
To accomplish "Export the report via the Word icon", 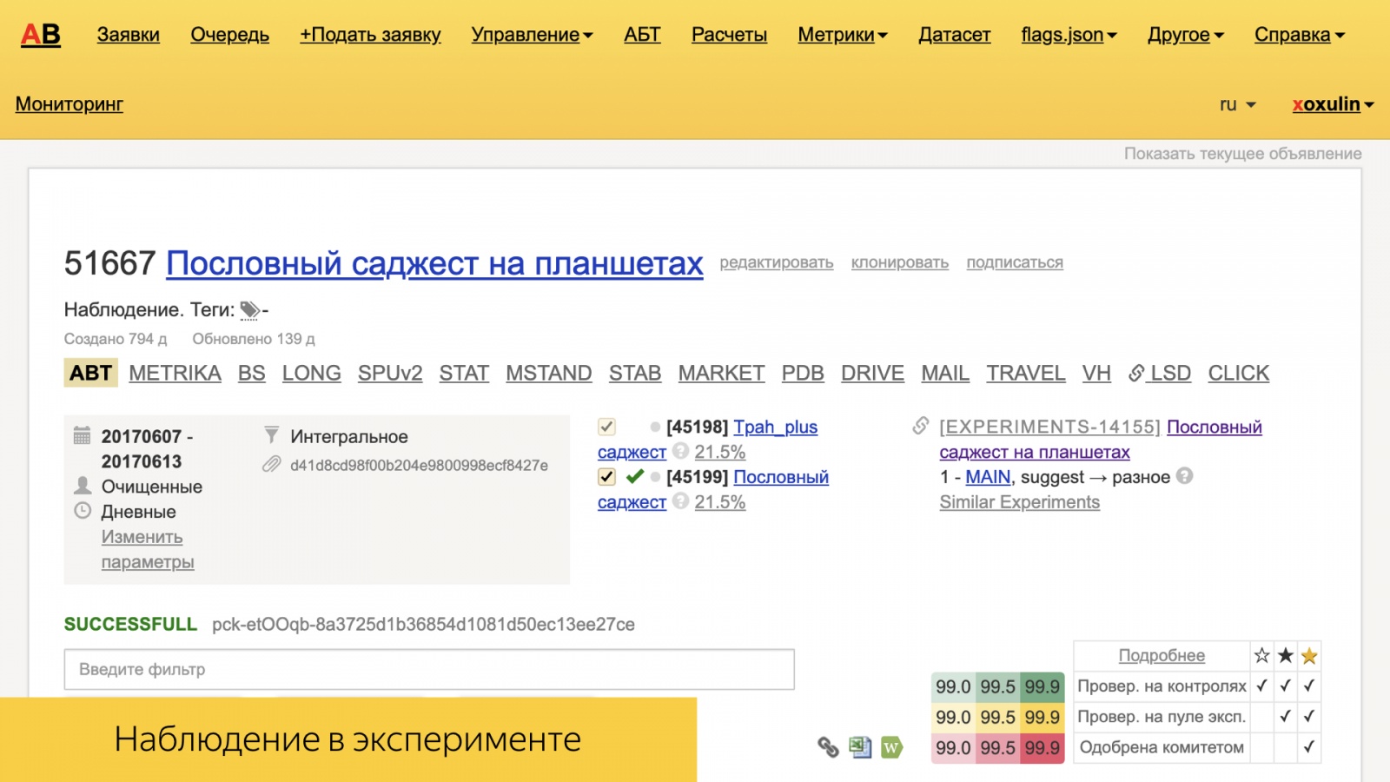I will click(890, 747).
